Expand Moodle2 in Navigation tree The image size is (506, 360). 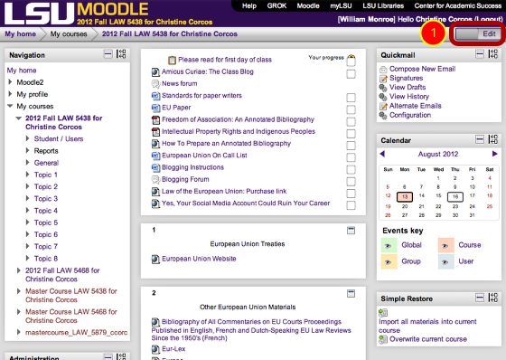[x=10, y=82]
